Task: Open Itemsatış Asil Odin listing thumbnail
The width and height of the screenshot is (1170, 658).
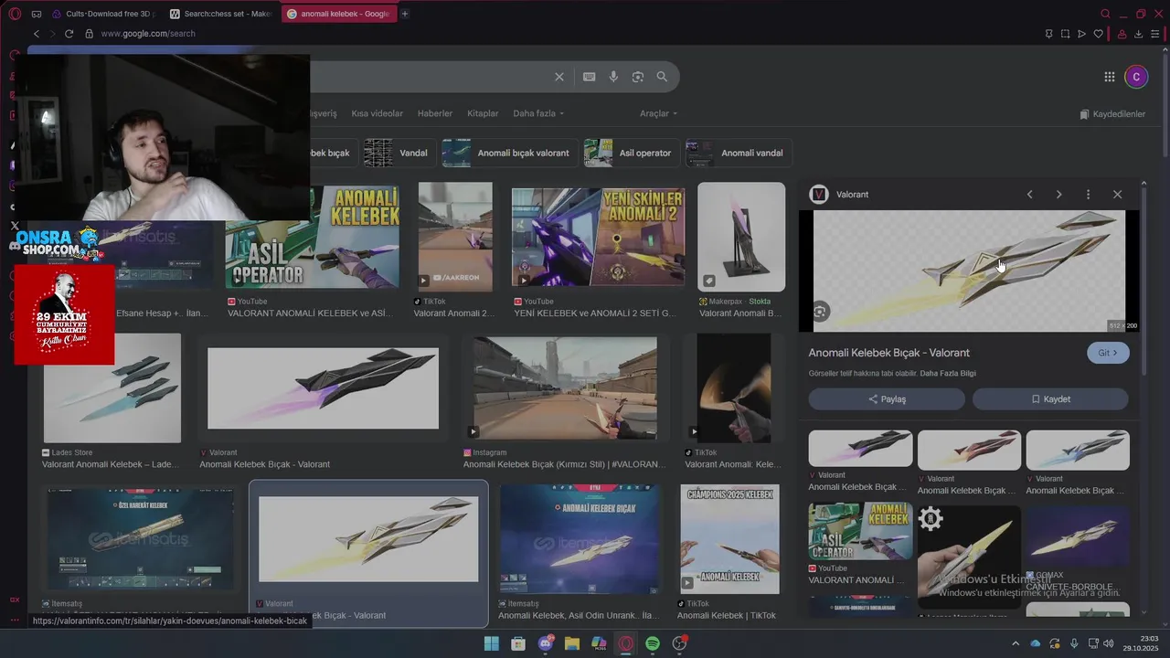Action: click(580, 539)
